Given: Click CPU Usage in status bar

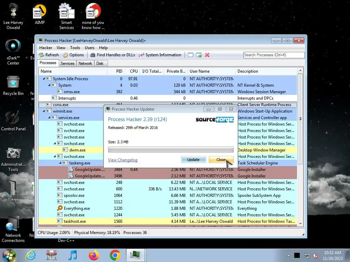Looking at the screenshot, I should pyautogui.click(x=54, y=233).
